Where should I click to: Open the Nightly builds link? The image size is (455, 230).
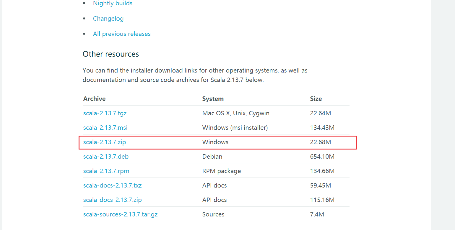point(113,4)
